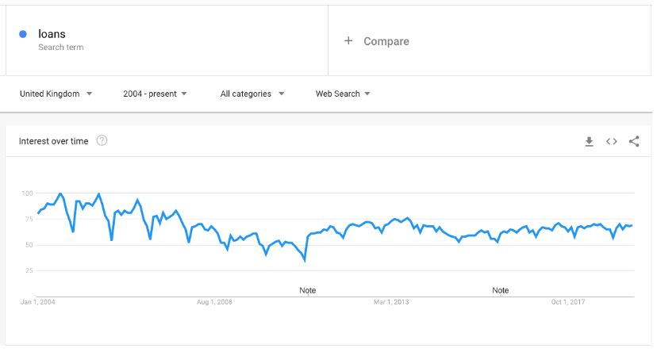
Task: Open the United Kingdom region dropdown
Action: [x=56, y=94]
